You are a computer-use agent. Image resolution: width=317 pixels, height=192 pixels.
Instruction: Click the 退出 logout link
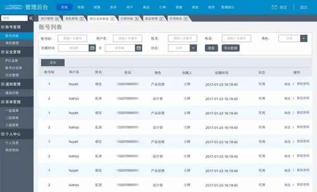point(303,7)
